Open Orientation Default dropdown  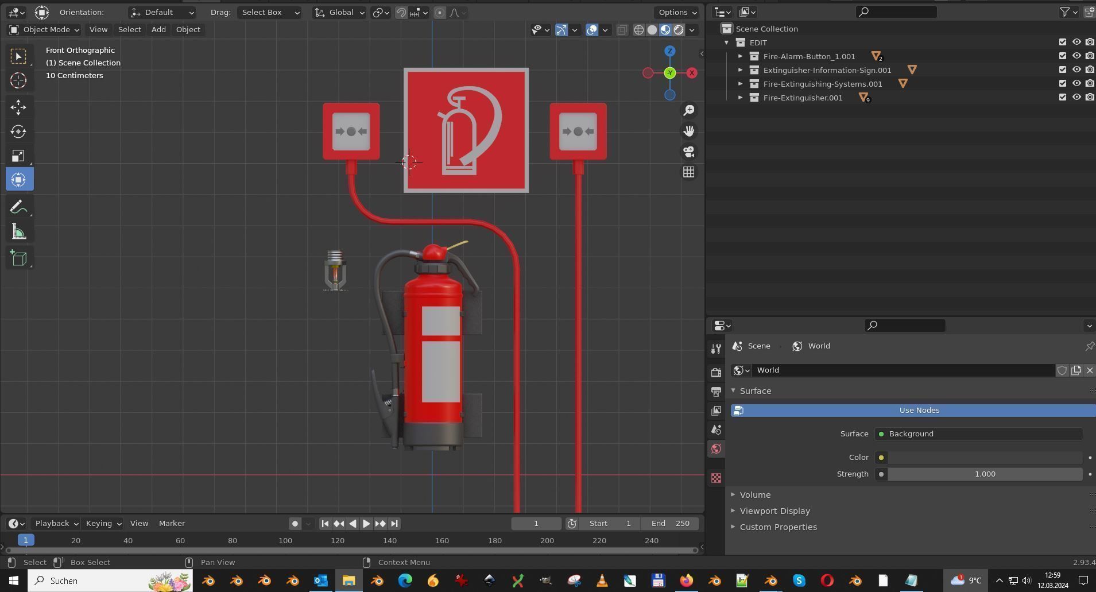point(162,13)
